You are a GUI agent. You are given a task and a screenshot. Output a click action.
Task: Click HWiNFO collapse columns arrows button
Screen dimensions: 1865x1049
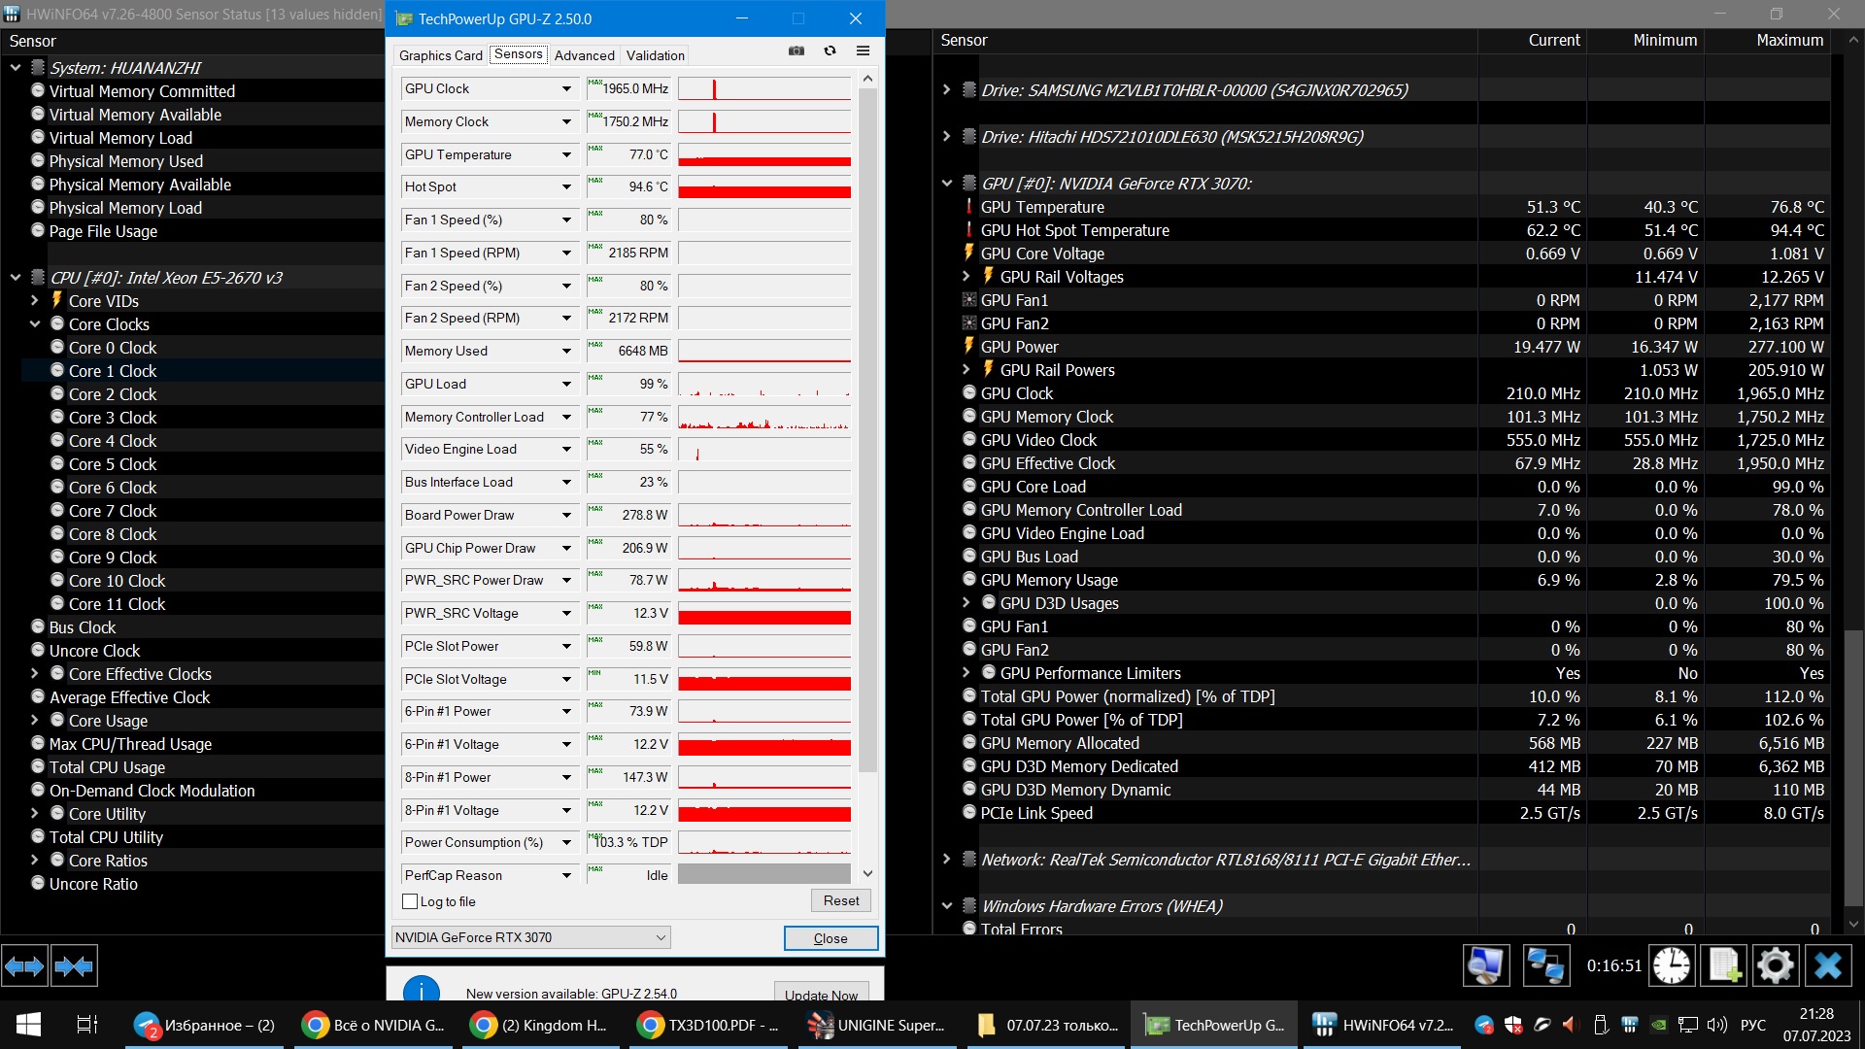tap(74, 965)
